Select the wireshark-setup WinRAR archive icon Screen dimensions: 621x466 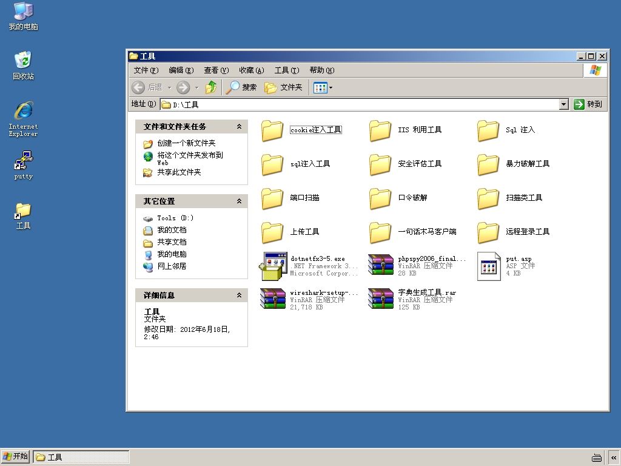273,299
